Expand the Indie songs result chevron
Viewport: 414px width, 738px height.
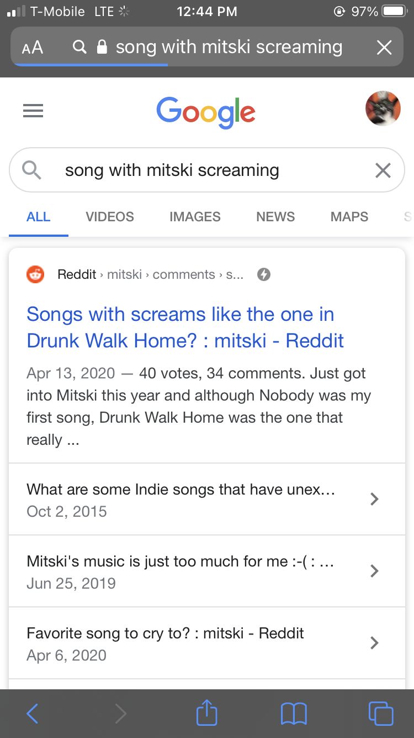tap(374, 499)
